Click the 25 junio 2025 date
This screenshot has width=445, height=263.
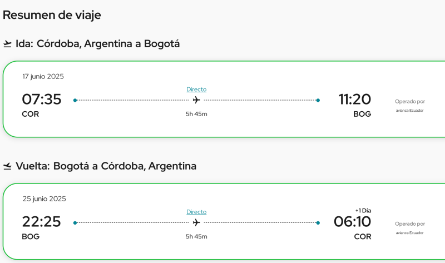pos(44,199)
